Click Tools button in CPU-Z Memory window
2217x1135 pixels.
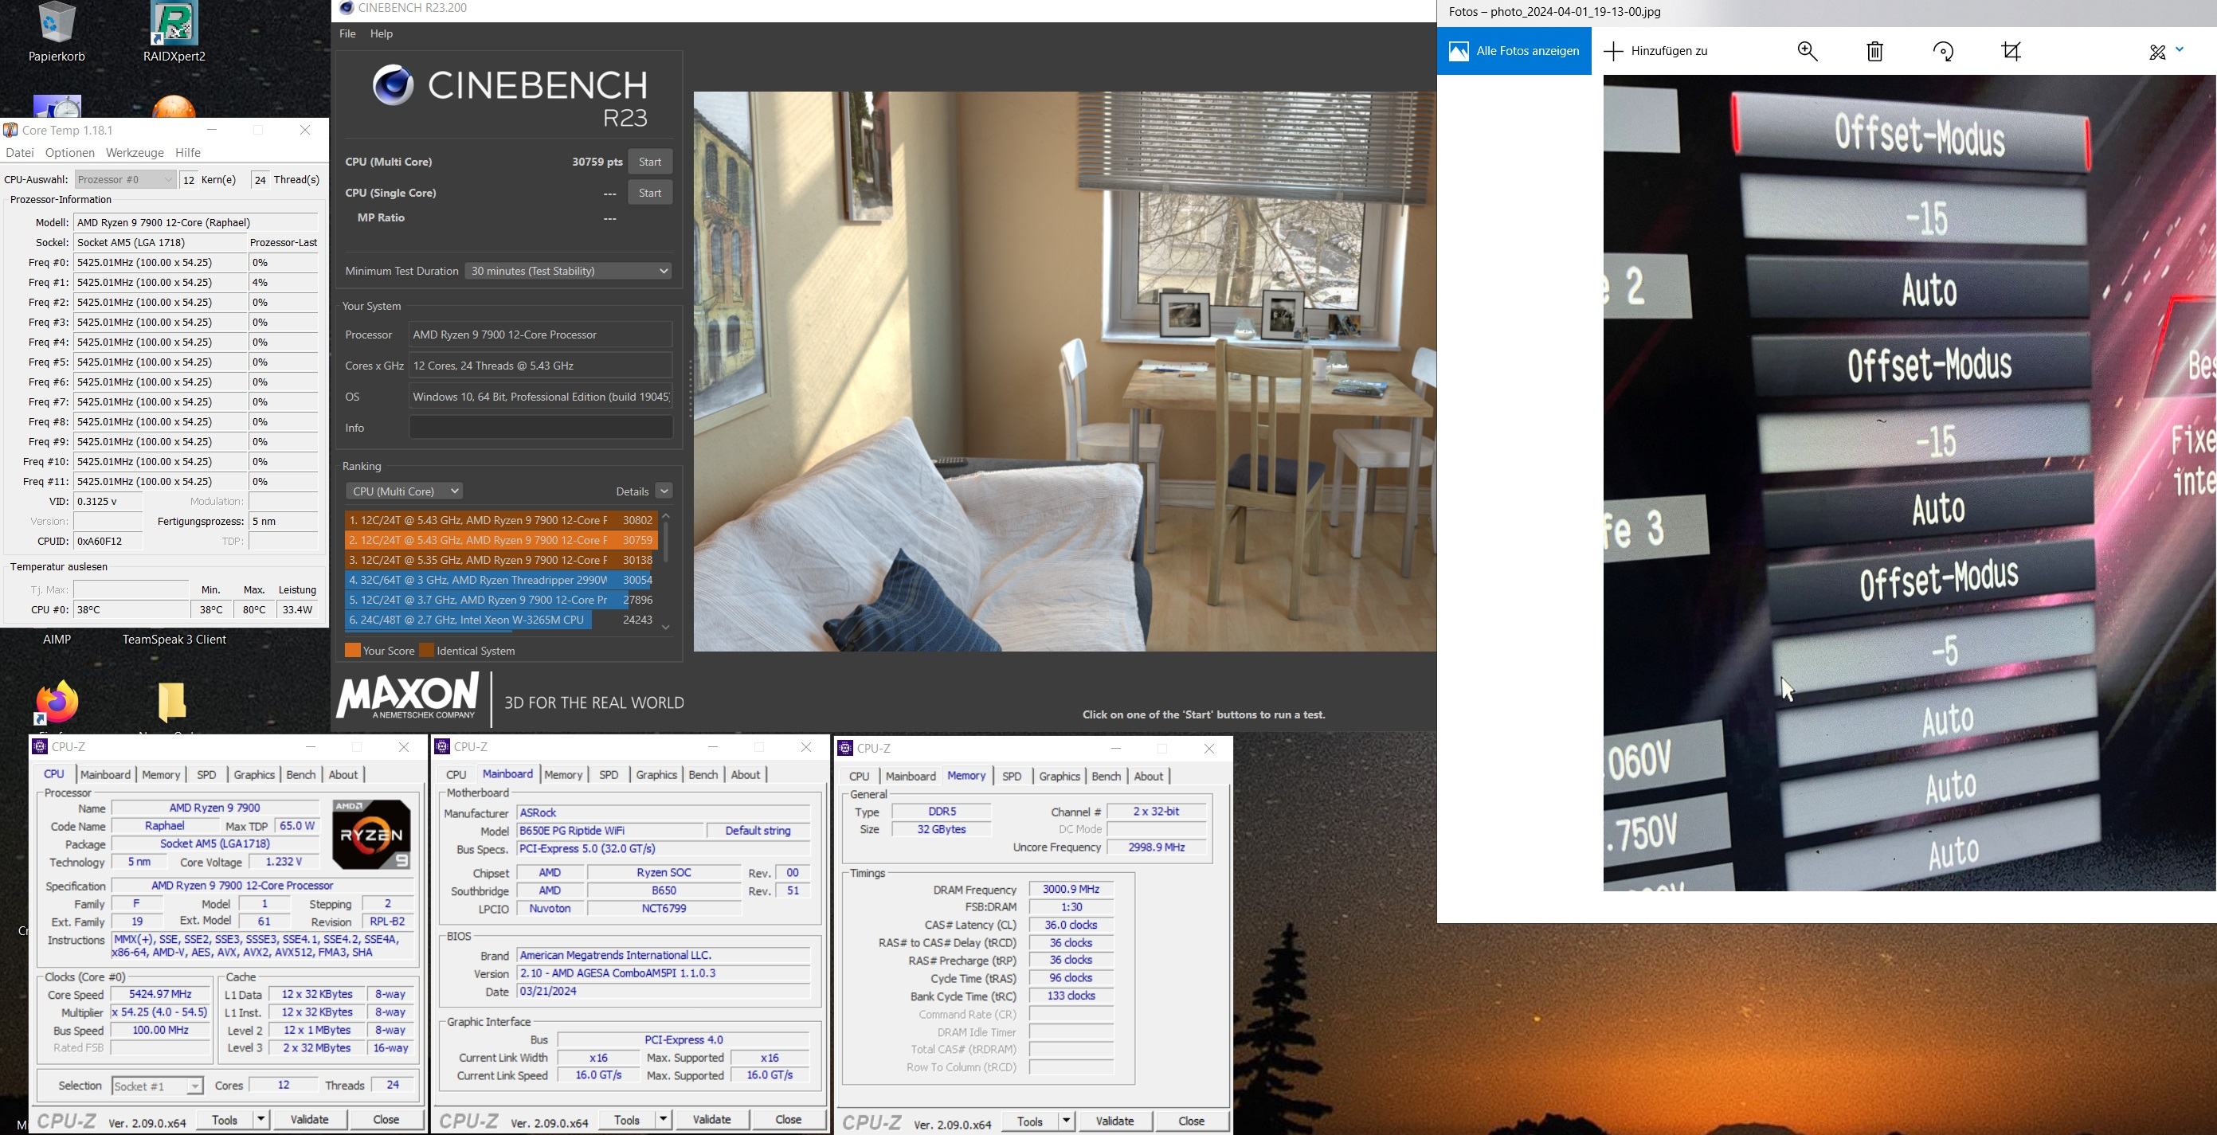(1029, 1121)
